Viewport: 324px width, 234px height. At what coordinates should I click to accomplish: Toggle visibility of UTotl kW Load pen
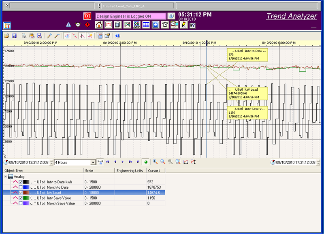20,192
